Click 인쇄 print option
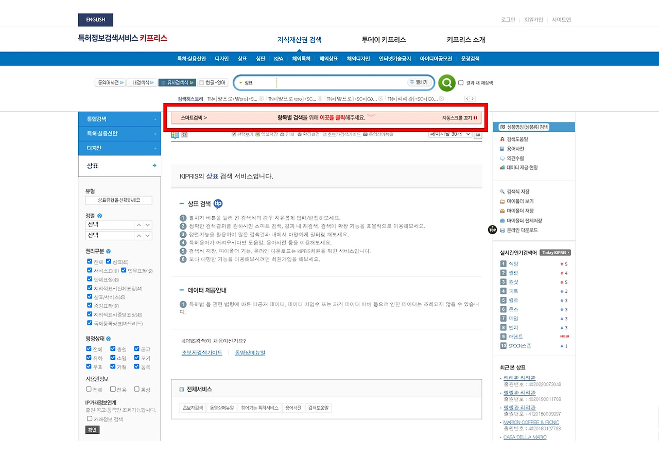Viewport: 659px width, 457px height. 287,134
